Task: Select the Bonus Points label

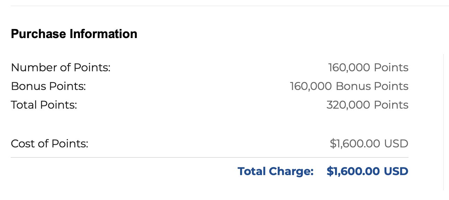Action: 48,86
